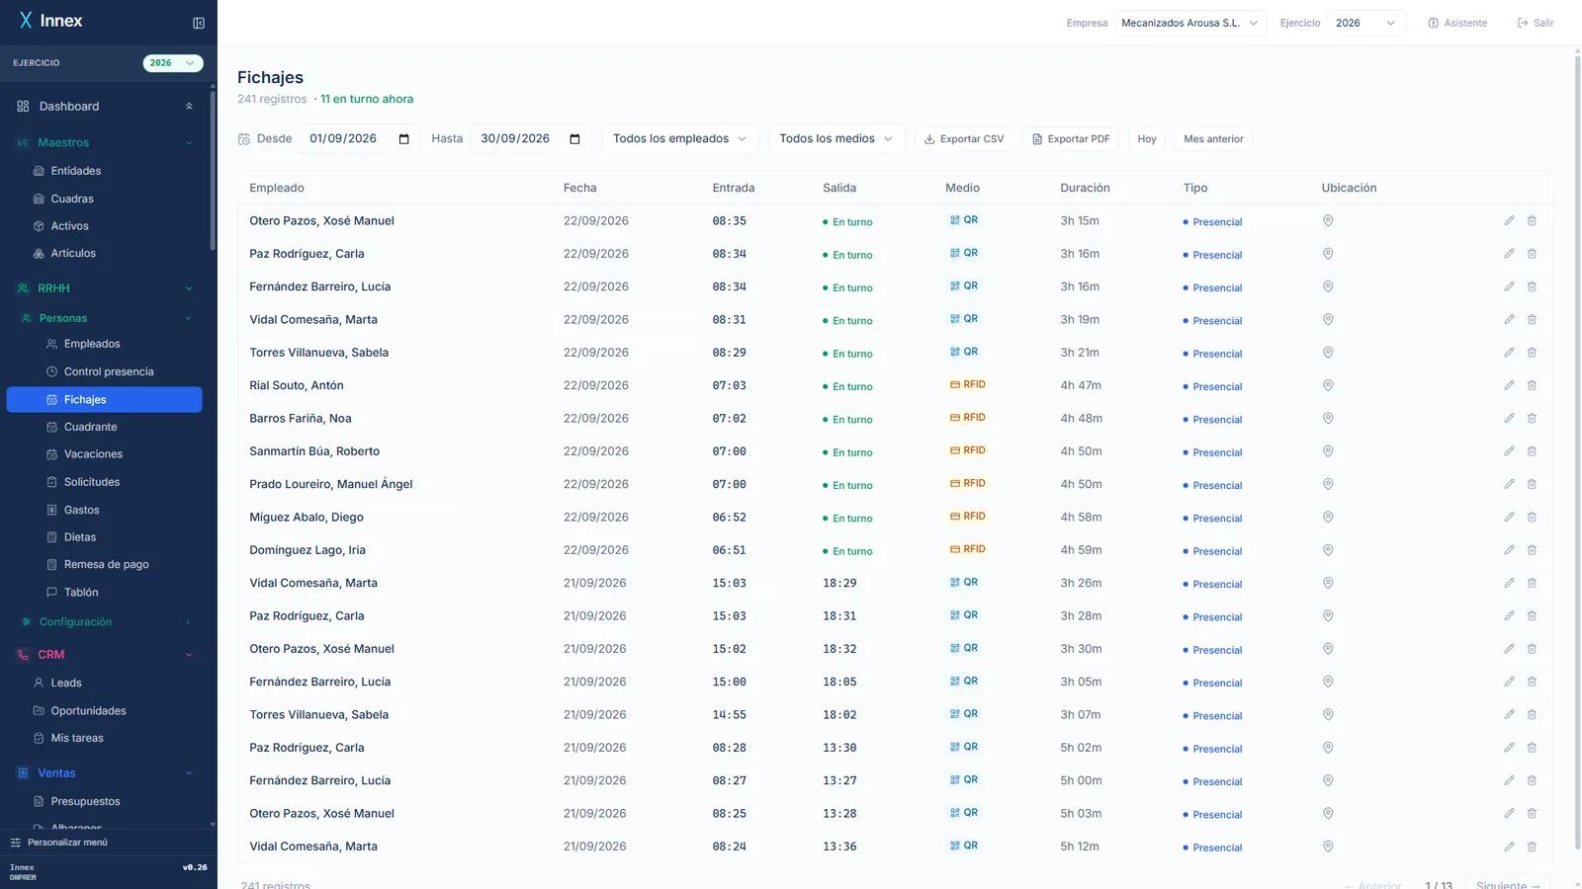This screenshot has height=889, width=1582.
Task: Collapse the Personas subsection
Action: tap(189, 318)
